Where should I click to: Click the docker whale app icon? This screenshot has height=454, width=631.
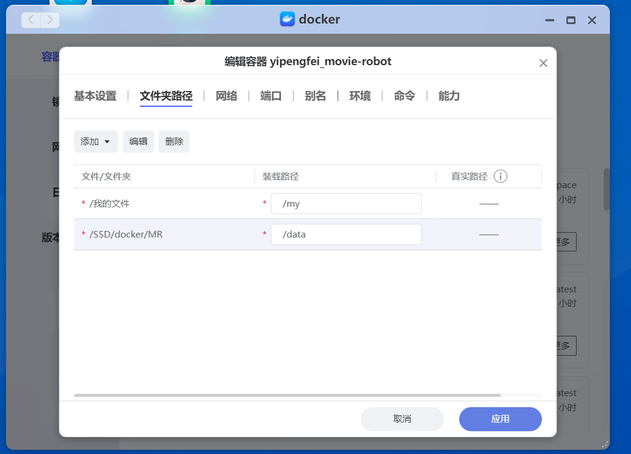[287, 19]
